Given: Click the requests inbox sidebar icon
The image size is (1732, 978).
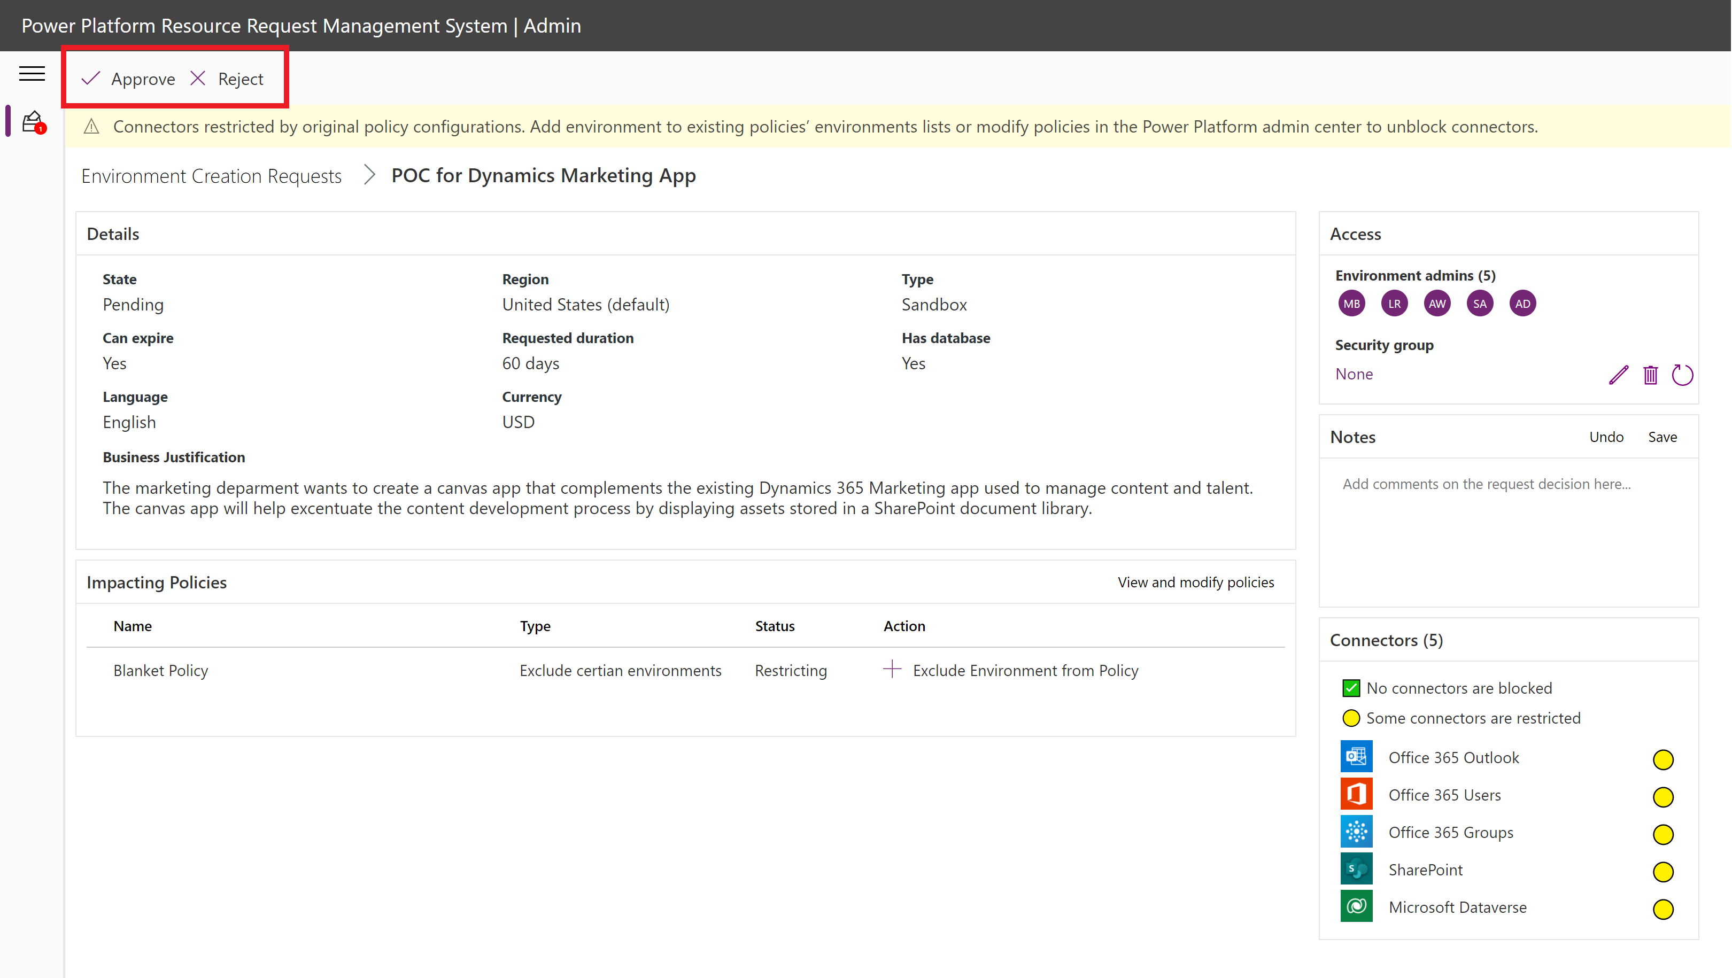Looking at the screenshot, I should tap(32, 122).
